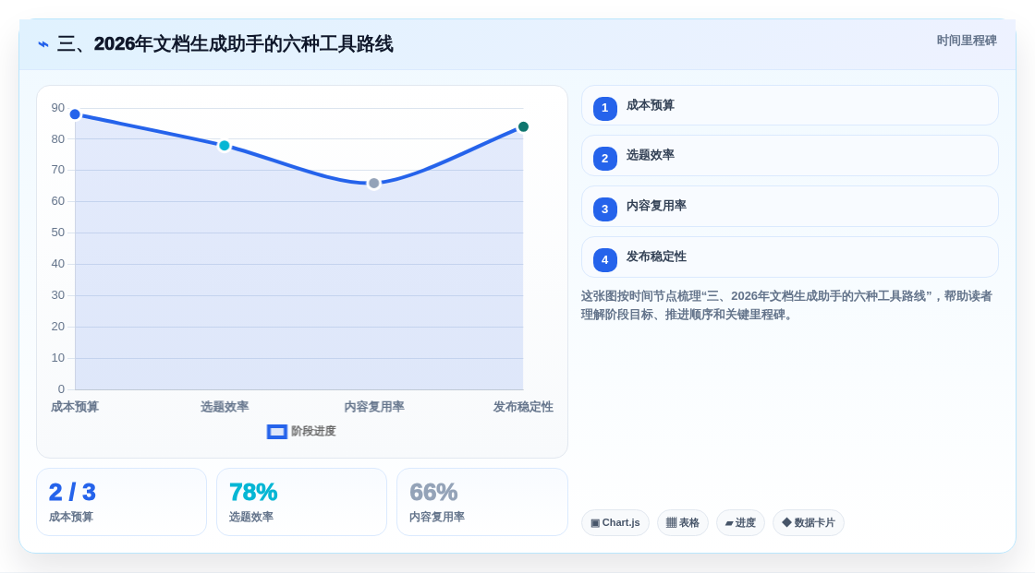Click numbered badge 1 for 成本预算
Image resolution: width=1035 pixels, height=573 pixels.
click(604, 108)
